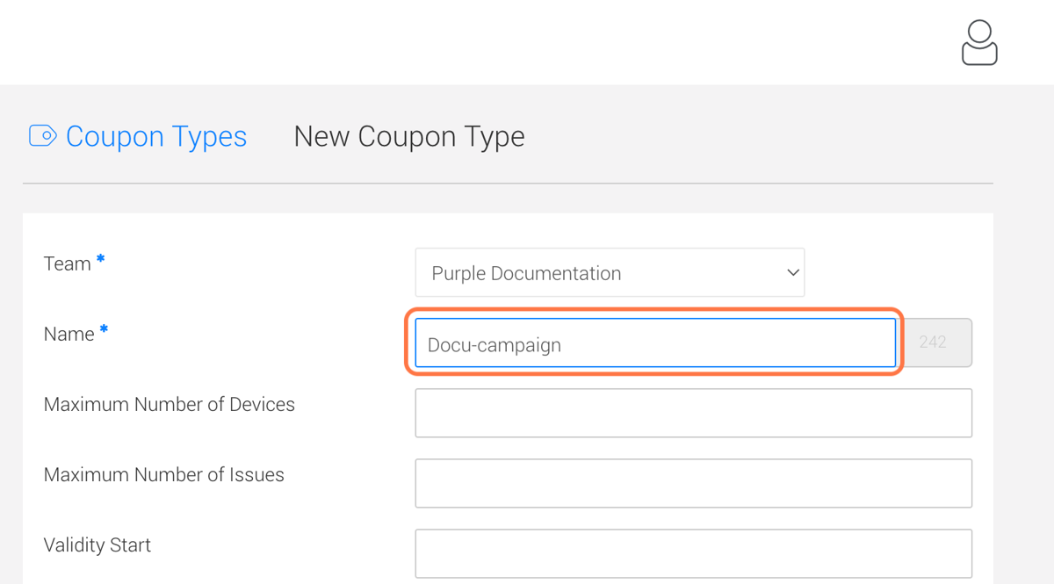Click the Name field label
This screenshot has width=1054, height=584.
pyautogui.click(x=69, y=335)
